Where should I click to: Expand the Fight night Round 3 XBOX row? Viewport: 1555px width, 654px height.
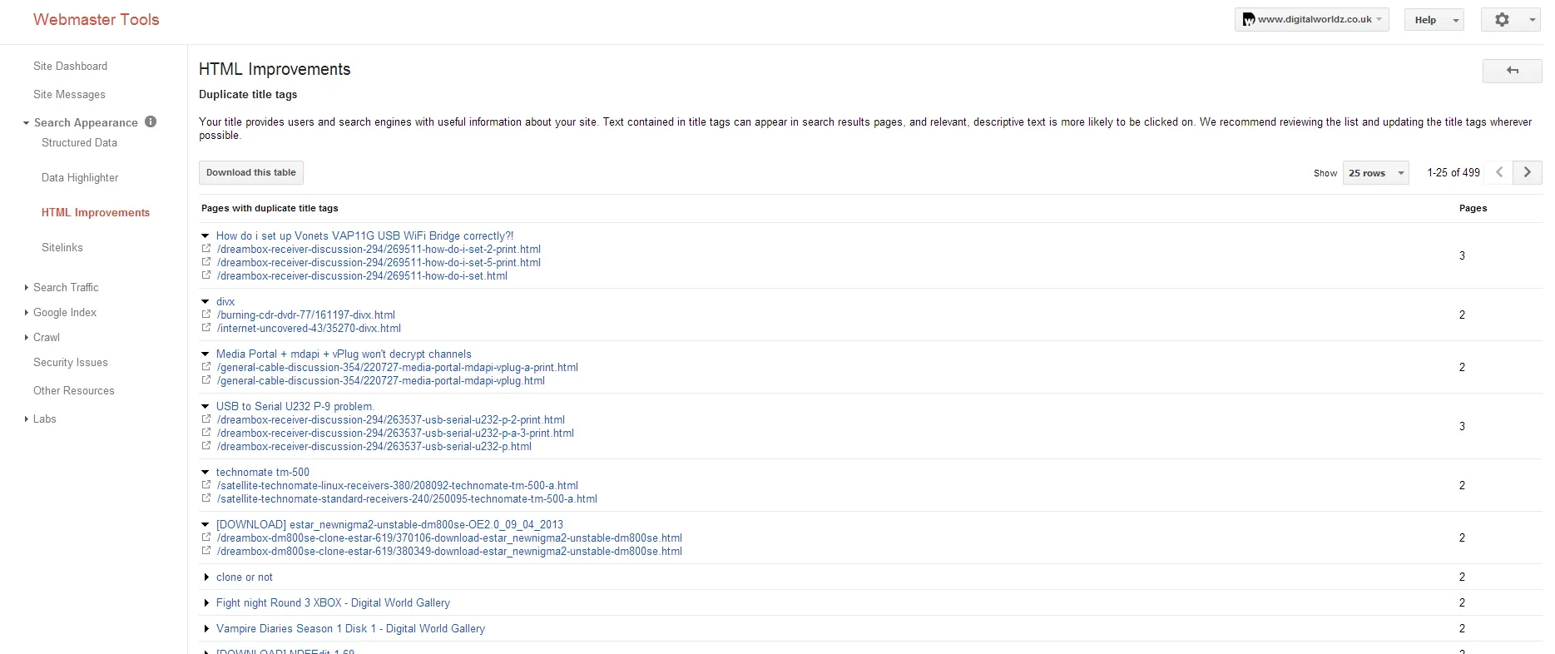[206, 602]
